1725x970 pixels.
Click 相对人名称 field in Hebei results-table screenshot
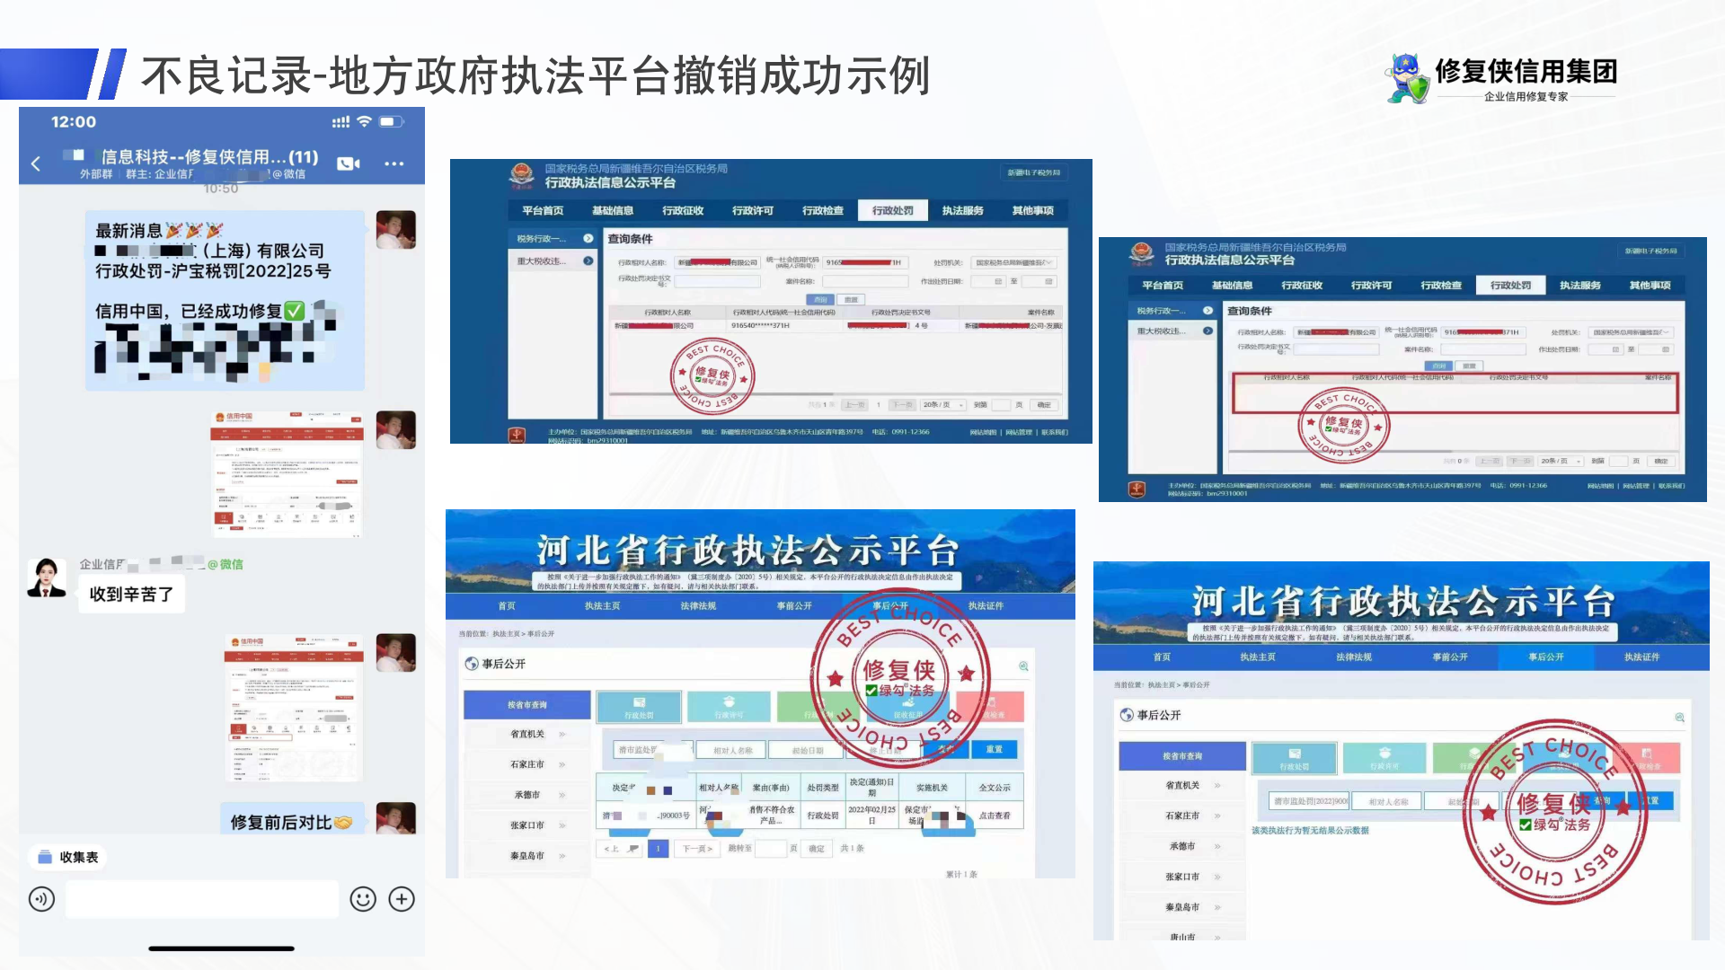pyautogui.click(x=732, y=750)
